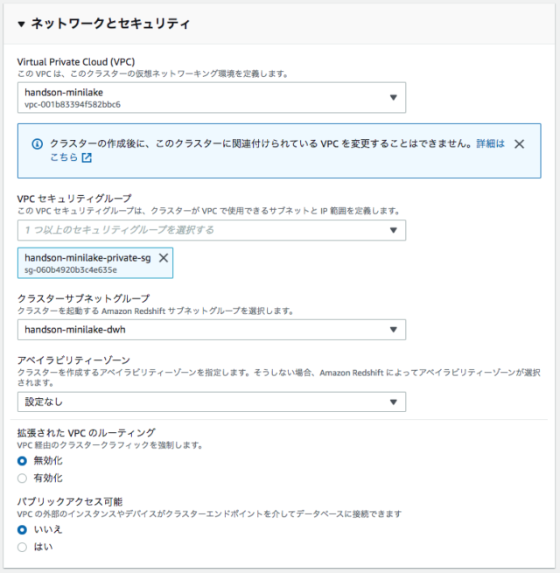This screenshot has height=573, width=560.
Task: Select 無効化 for enhanced VPC routing
Action: pyautogui.click(x=22, y=461)
